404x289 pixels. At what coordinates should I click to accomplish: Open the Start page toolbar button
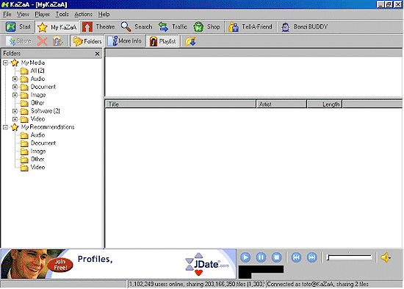point(18,26)
